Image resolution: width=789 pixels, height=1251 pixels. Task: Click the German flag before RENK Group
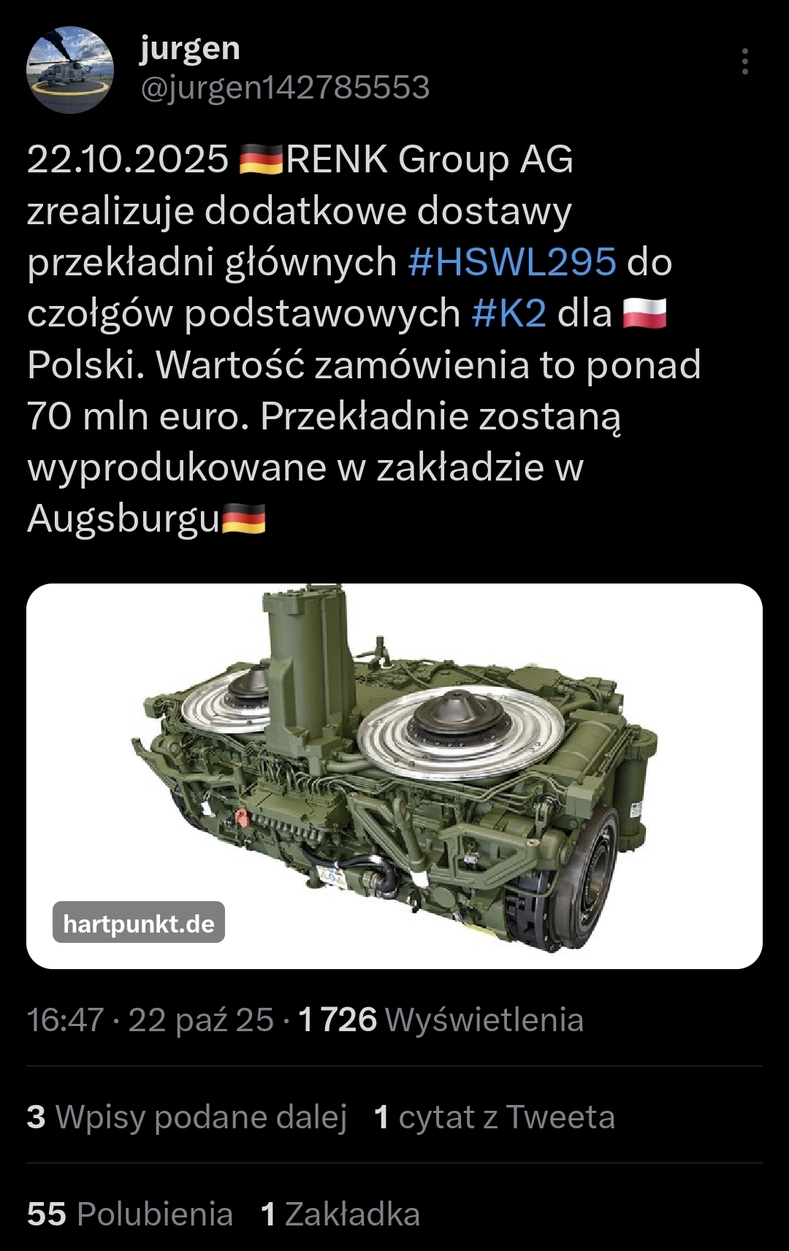[x=261, y=159]
